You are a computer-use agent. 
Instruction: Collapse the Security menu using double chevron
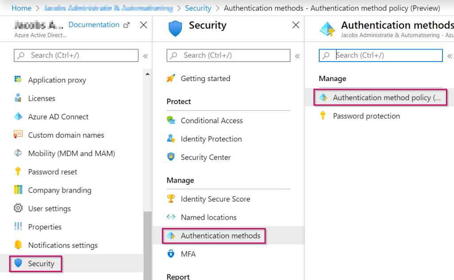click(297, 56)
